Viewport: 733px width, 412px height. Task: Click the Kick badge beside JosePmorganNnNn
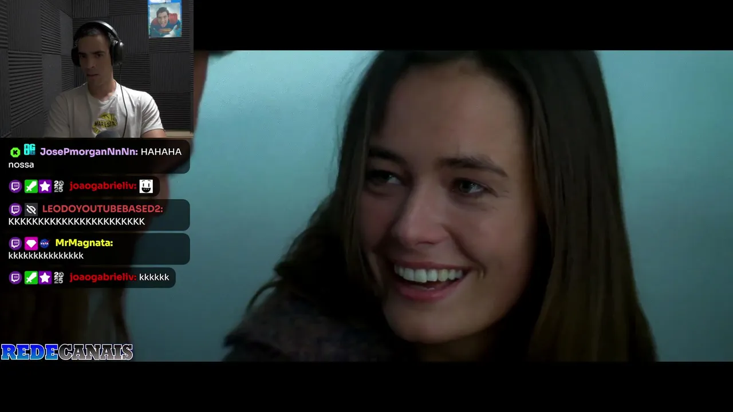tap(15, 152)
